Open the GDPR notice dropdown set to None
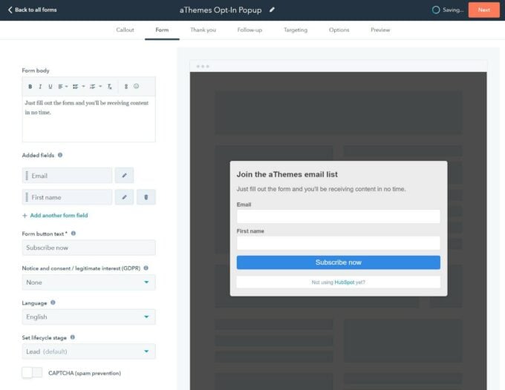Screen dimensions: 505x390 [88, 282]
